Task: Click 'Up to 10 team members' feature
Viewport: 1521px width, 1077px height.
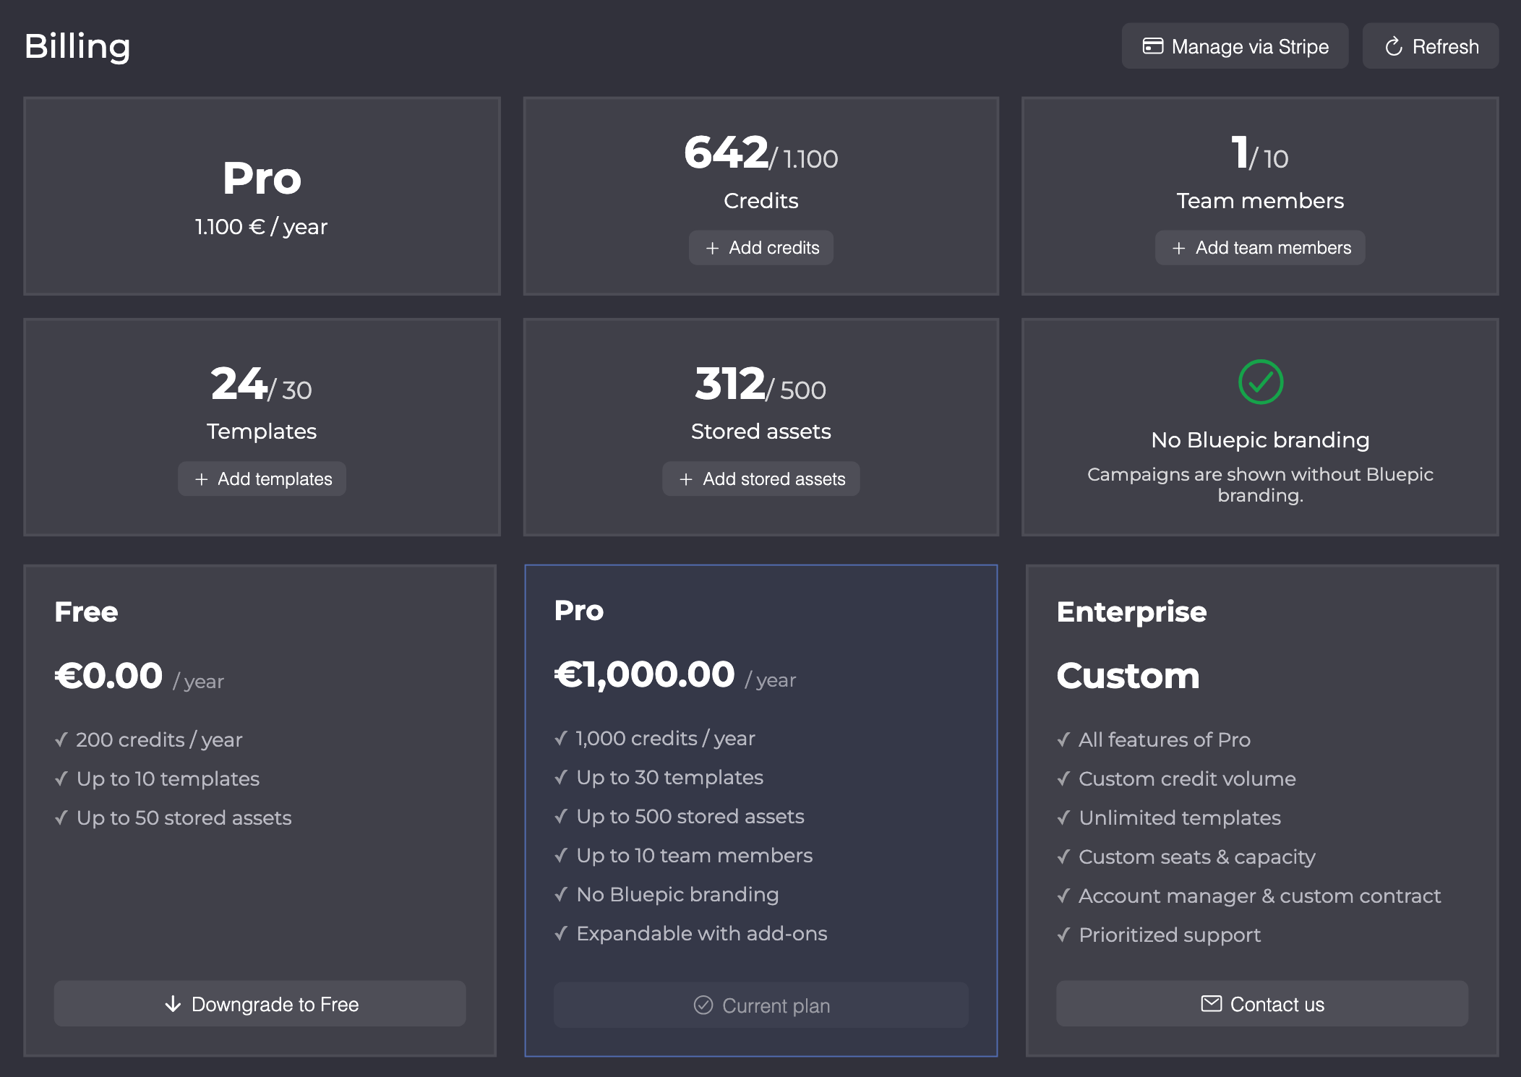Action: point(694,855)
